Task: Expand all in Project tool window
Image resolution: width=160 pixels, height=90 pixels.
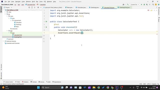Action: (x=32, y=7)
